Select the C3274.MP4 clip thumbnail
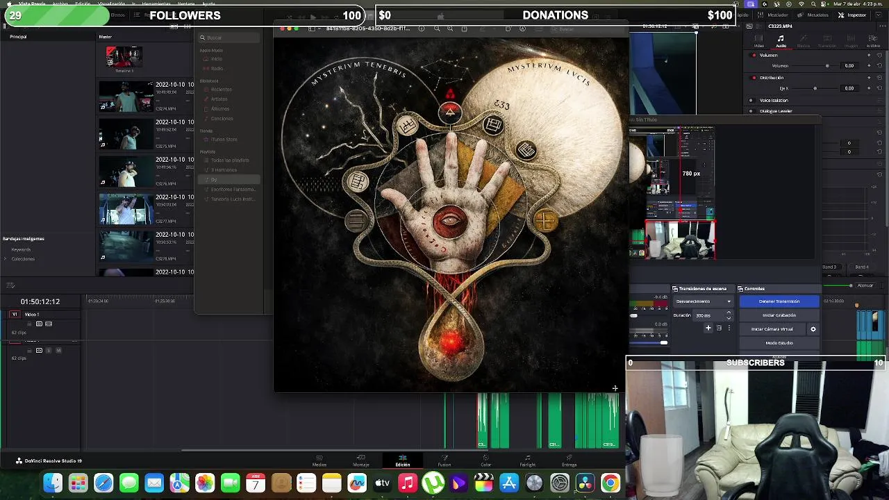 [x=126, y=96]
